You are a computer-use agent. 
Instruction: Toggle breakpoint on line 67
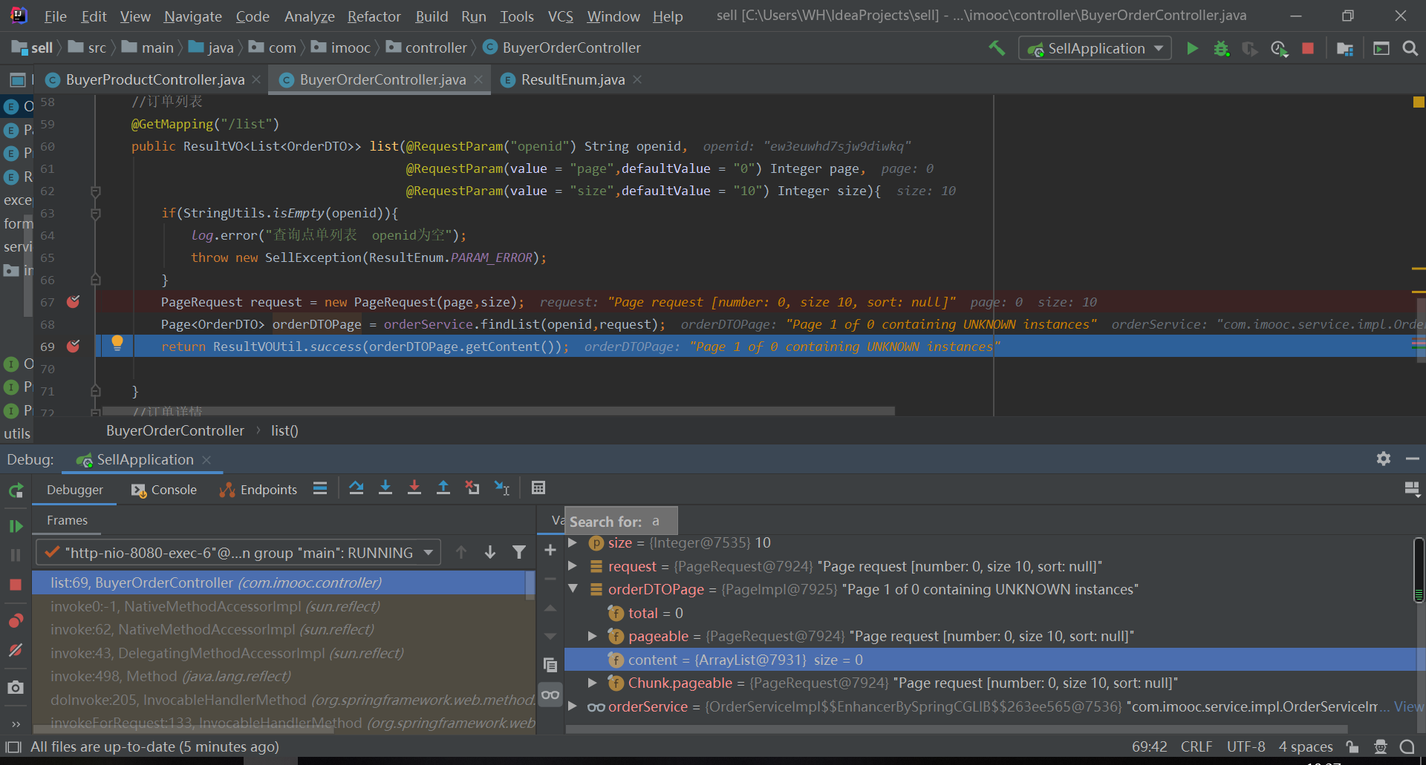point(73,301)
